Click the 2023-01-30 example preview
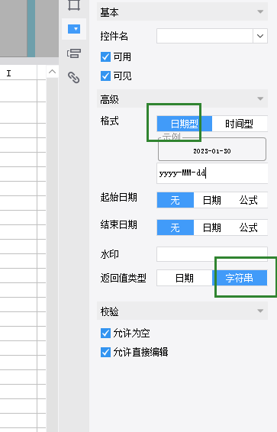Screen dimensions: 277x432 212,150
